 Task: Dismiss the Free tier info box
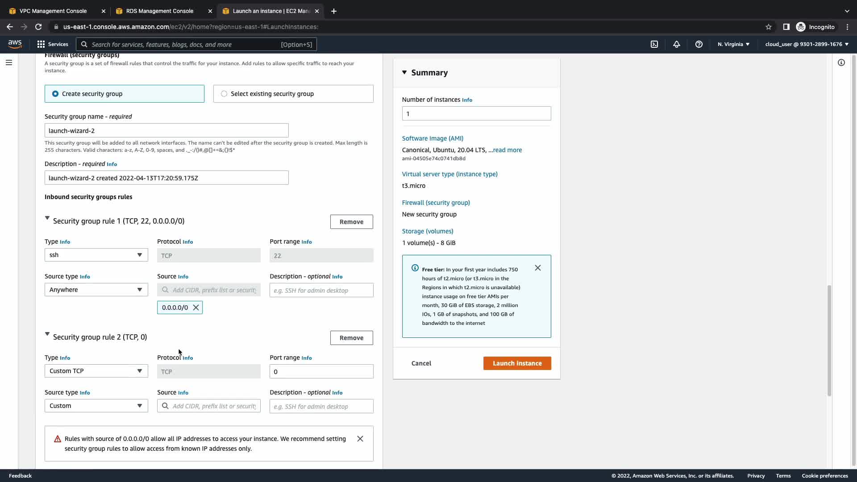(537, 268)
